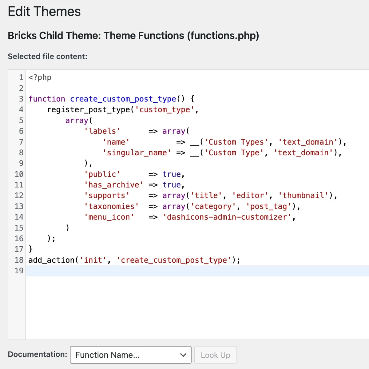The image size is (369, 369).
Task: Click the 'labels' key on line 6
Action: click(x=102, y=131)
